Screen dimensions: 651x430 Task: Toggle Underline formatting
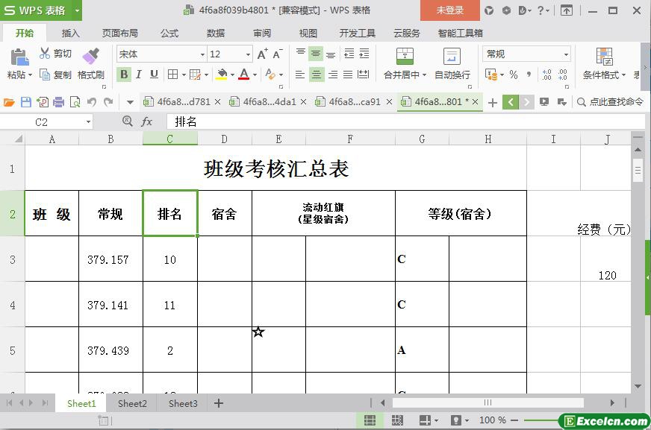click(x=154, y=75)
